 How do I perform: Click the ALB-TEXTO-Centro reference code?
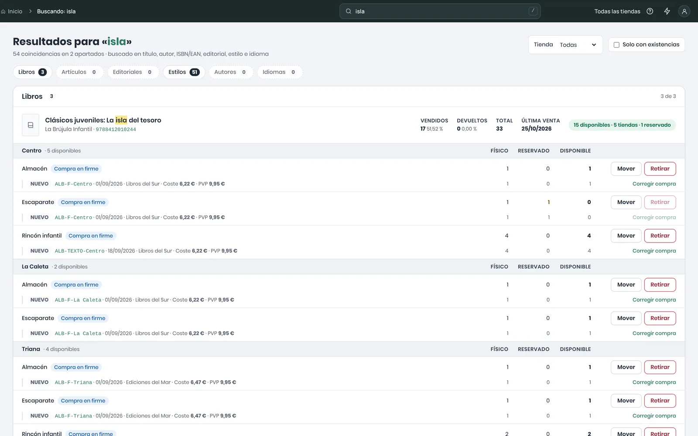tap(79, 251)
